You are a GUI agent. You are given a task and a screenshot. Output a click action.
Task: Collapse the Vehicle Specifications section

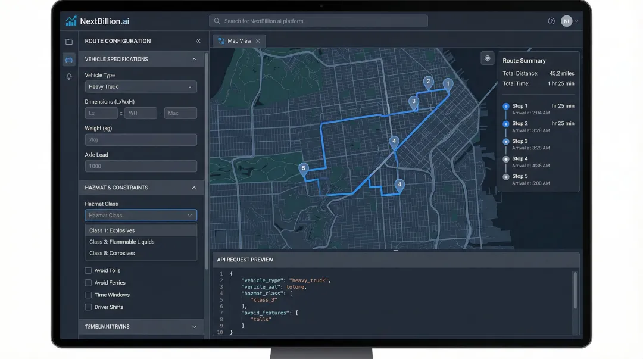pyautogui.click(x=193, y=59)
